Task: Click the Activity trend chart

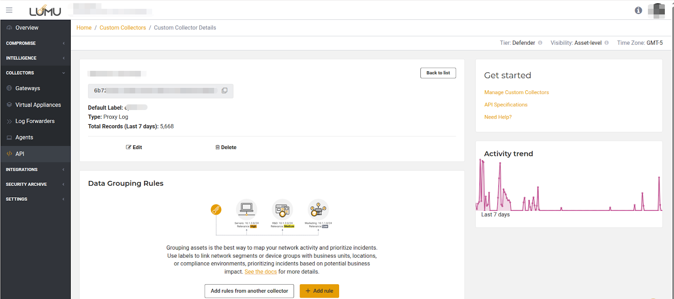Action: [x=569, y=186]
